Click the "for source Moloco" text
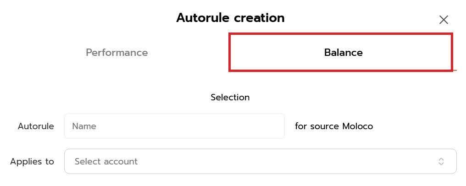466x186 pixels. tap(334, 126)
